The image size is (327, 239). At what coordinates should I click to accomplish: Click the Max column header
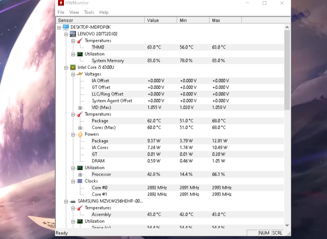[x=225, y=20]
